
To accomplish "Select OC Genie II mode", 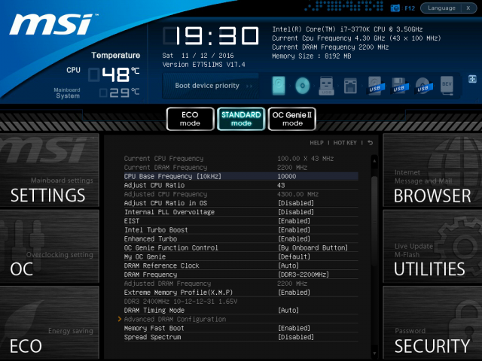I will coord(292,118).
